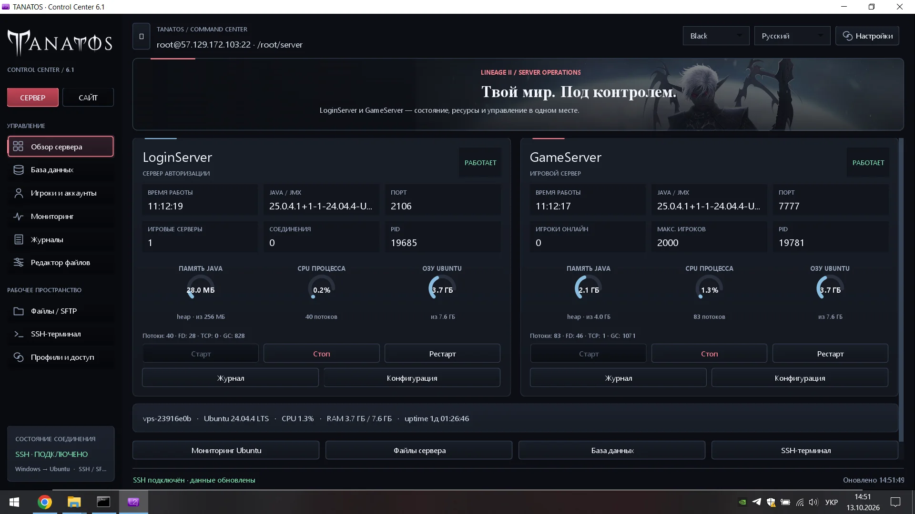Open the Black theme dropdown
915x514 pixels.
click(716, 36)
